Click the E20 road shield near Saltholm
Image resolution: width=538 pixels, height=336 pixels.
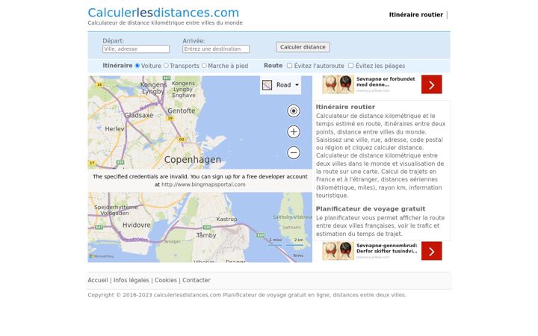261,235
